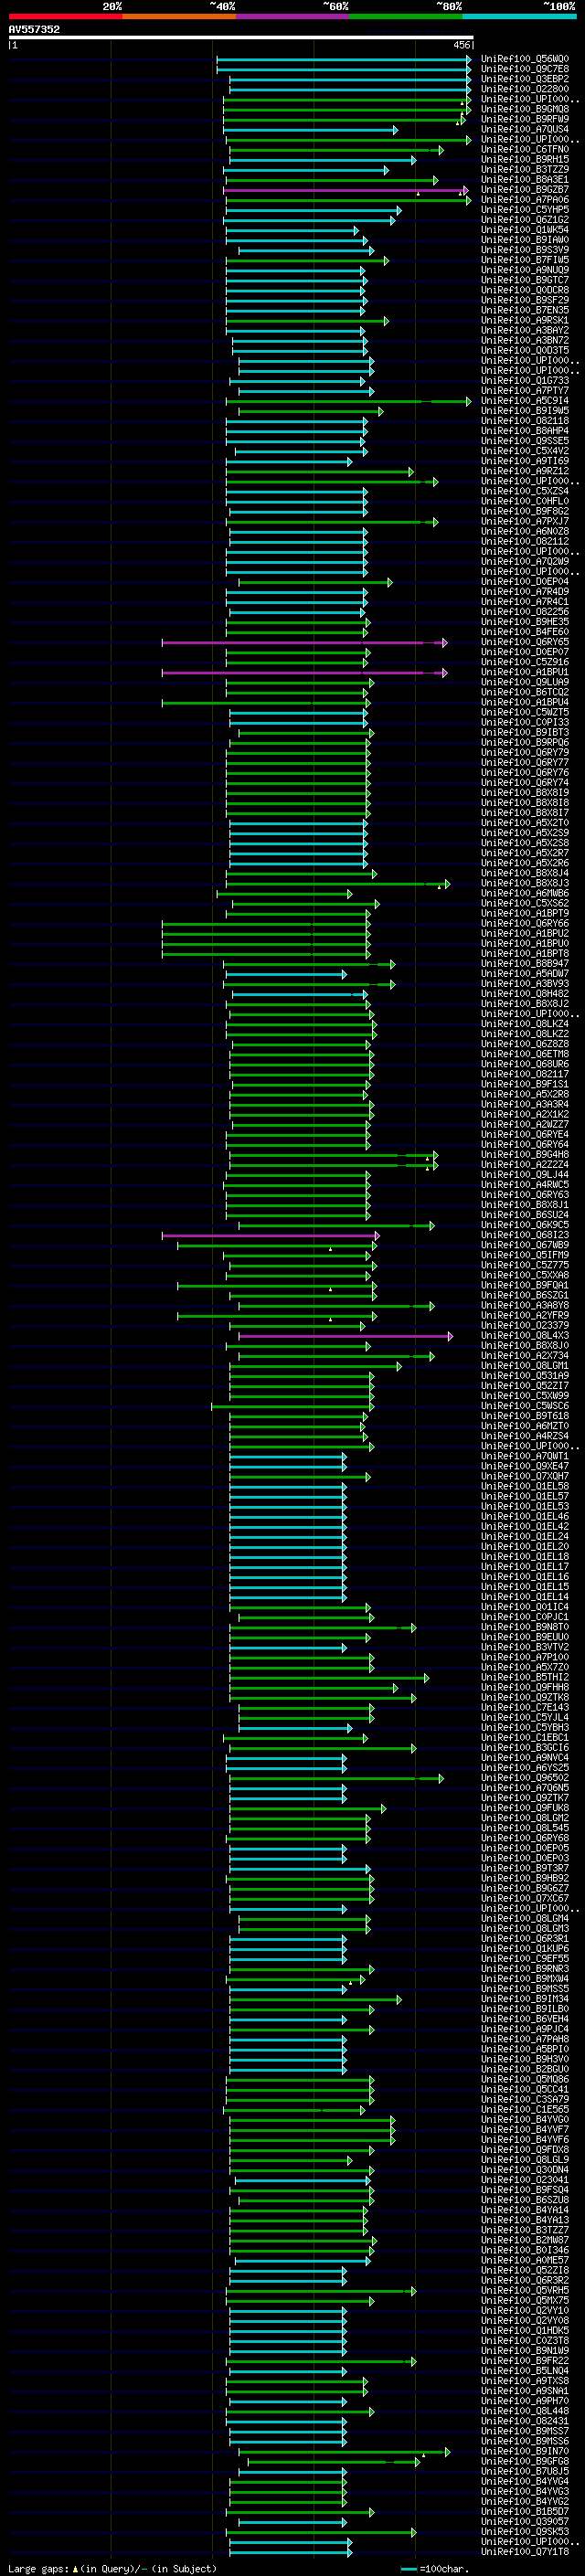Image resolution: width=585 pixels, height=2576 pixels.
Task: Open hit UniRef100_C6TFN0 label
Action: pyautogui.click(x=525, y=149)
